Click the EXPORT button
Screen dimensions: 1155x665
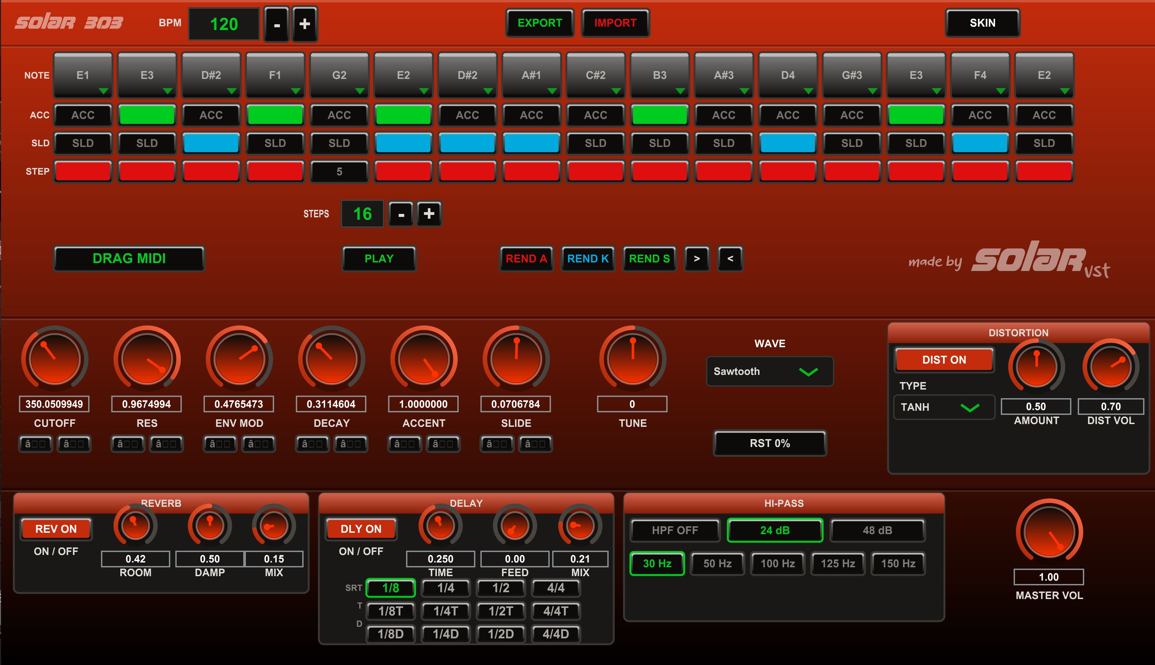[540, 23]
